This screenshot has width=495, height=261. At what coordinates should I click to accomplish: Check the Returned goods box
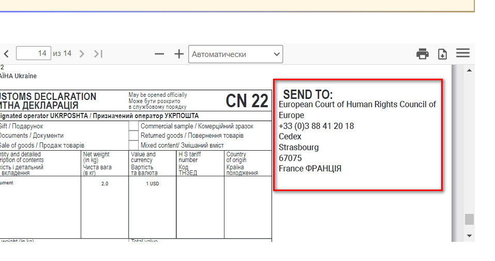(x=133, y=136)
